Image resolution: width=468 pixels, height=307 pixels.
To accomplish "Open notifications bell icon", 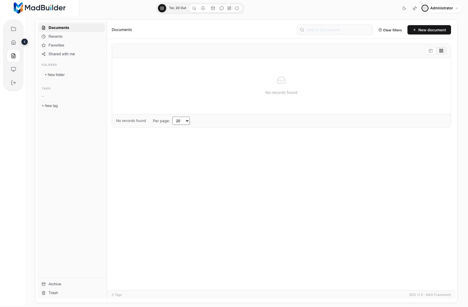I will point(203,8).
